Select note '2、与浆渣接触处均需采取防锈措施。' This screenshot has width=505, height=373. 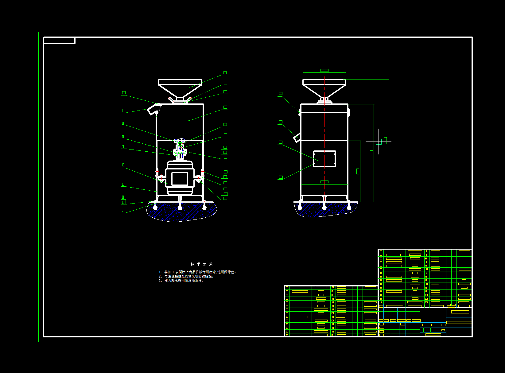pyautogui.click(x=186, y=276)
